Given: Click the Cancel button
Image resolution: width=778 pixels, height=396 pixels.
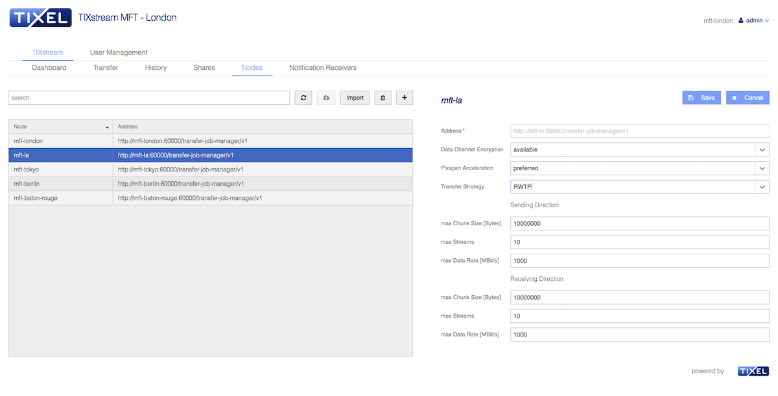Looking at the screenshot, I should click(x=747, y=98).
